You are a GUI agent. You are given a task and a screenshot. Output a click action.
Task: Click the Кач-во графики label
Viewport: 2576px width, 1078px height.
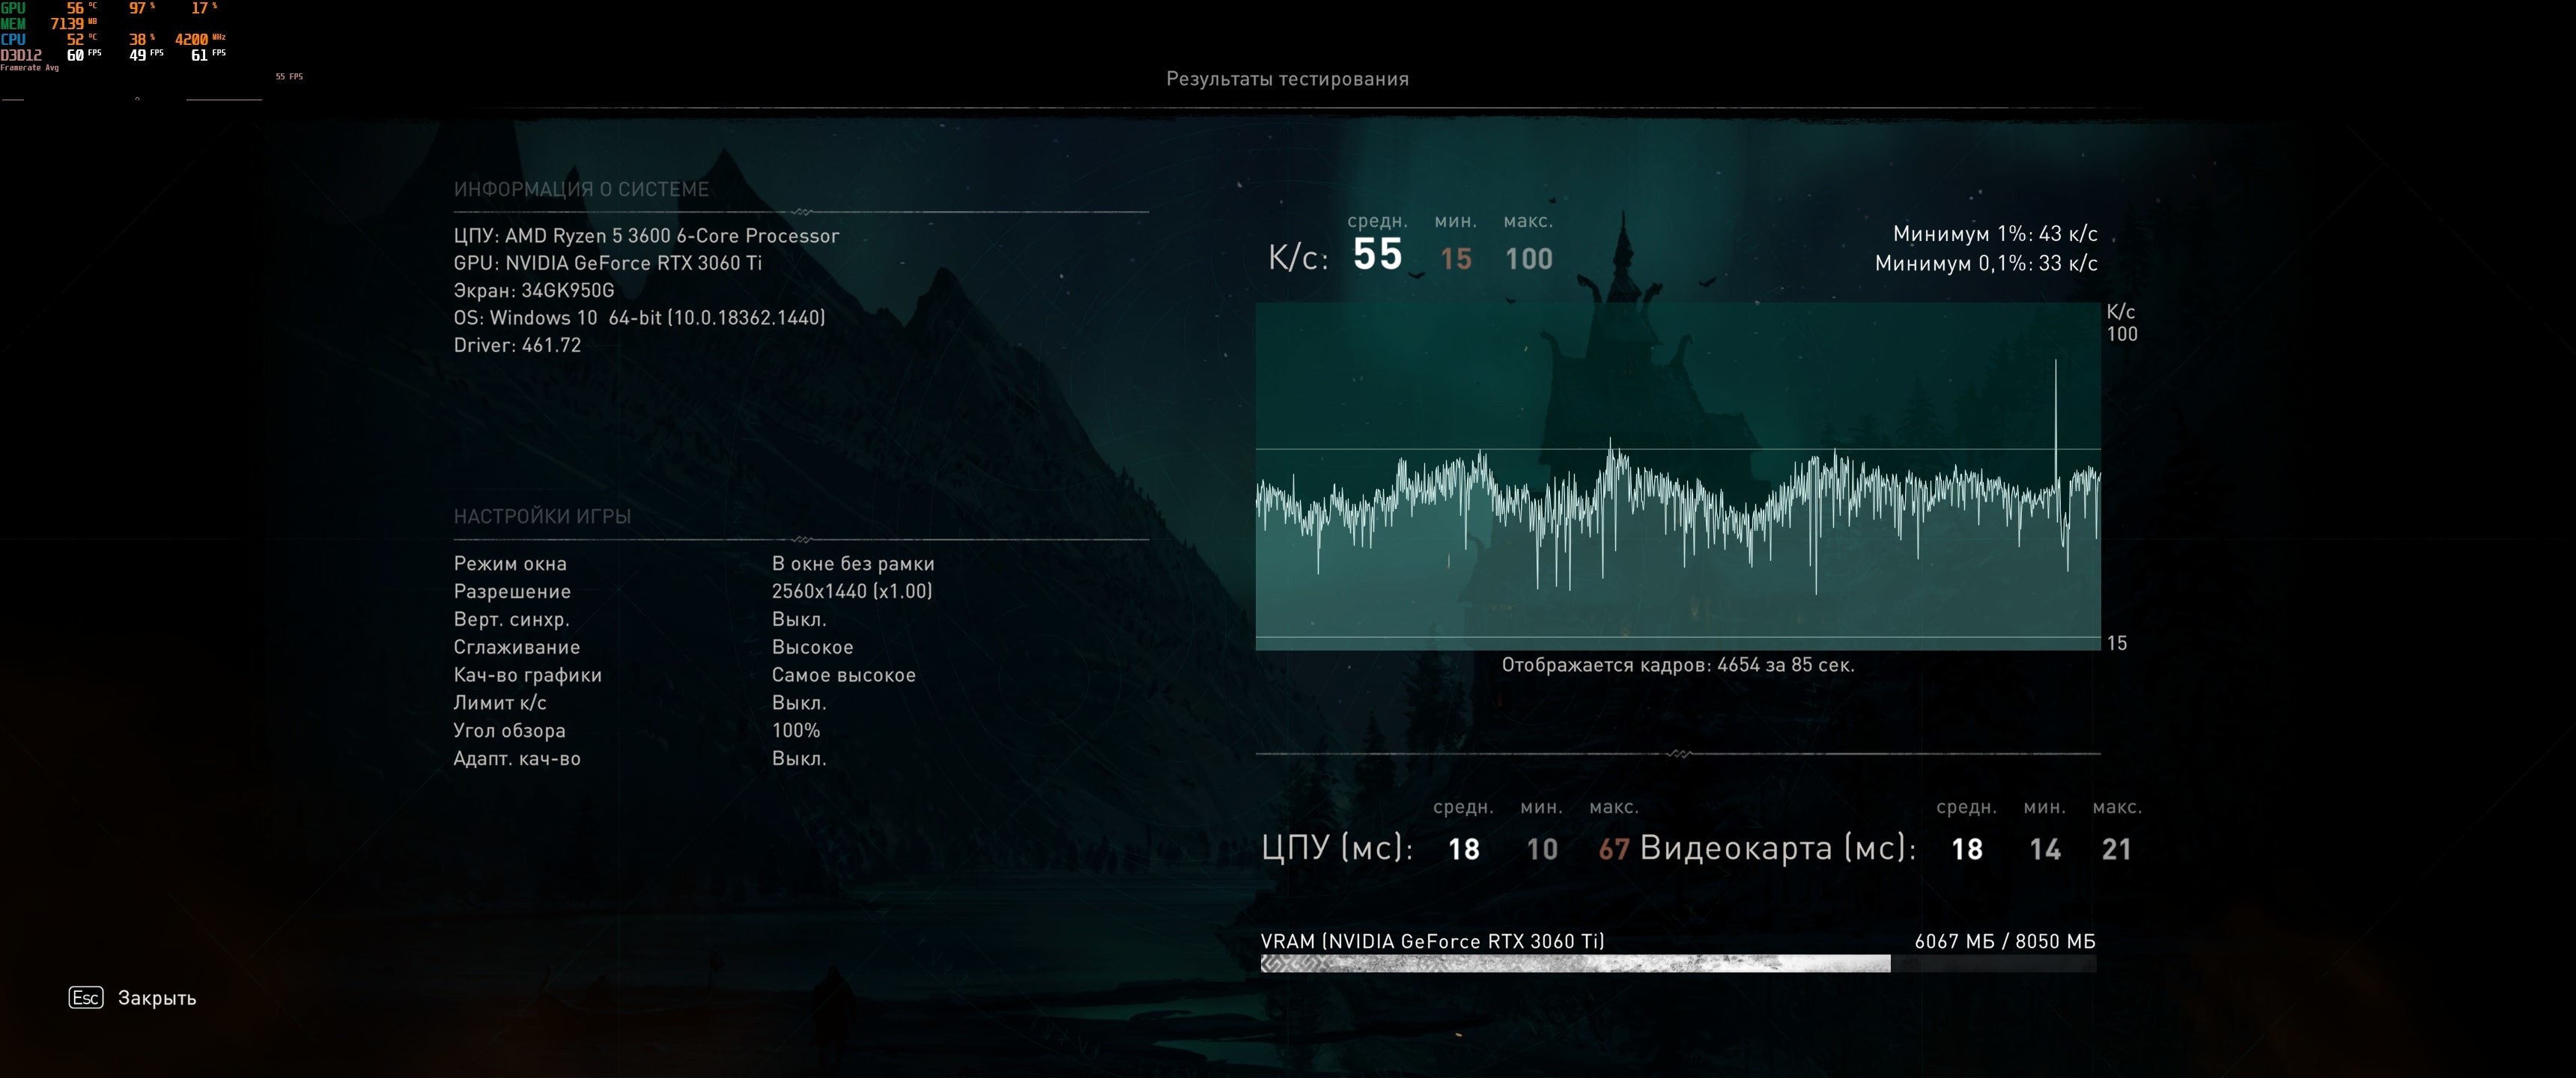point(528,675)
